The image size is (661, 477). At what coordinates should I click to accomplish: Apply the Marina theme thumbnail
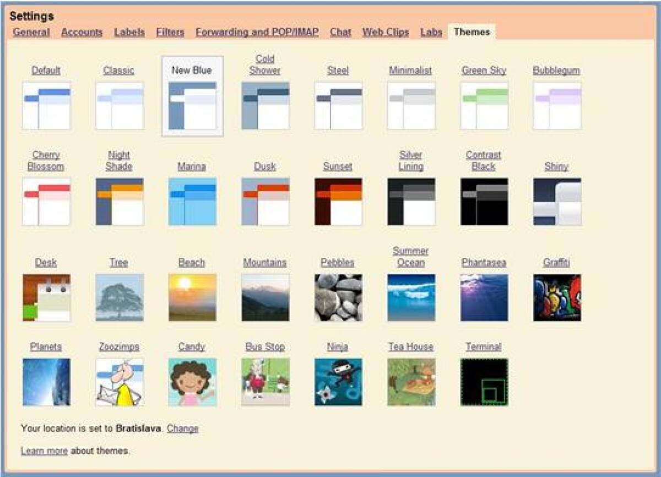pos(192,202)
